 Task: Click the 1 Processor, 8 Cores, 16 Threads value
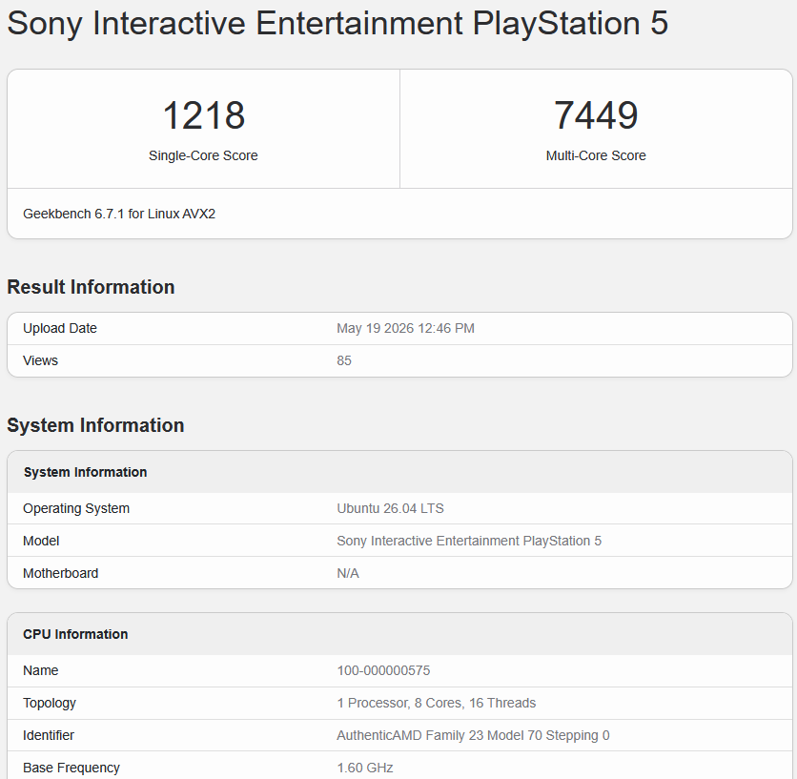(x=436, y=703)
